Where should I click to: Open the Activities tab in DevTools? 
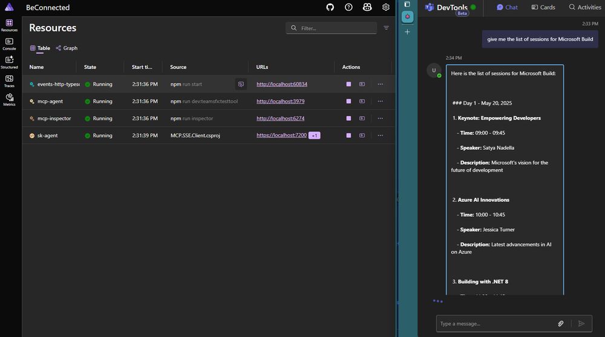tap(585, 7)
